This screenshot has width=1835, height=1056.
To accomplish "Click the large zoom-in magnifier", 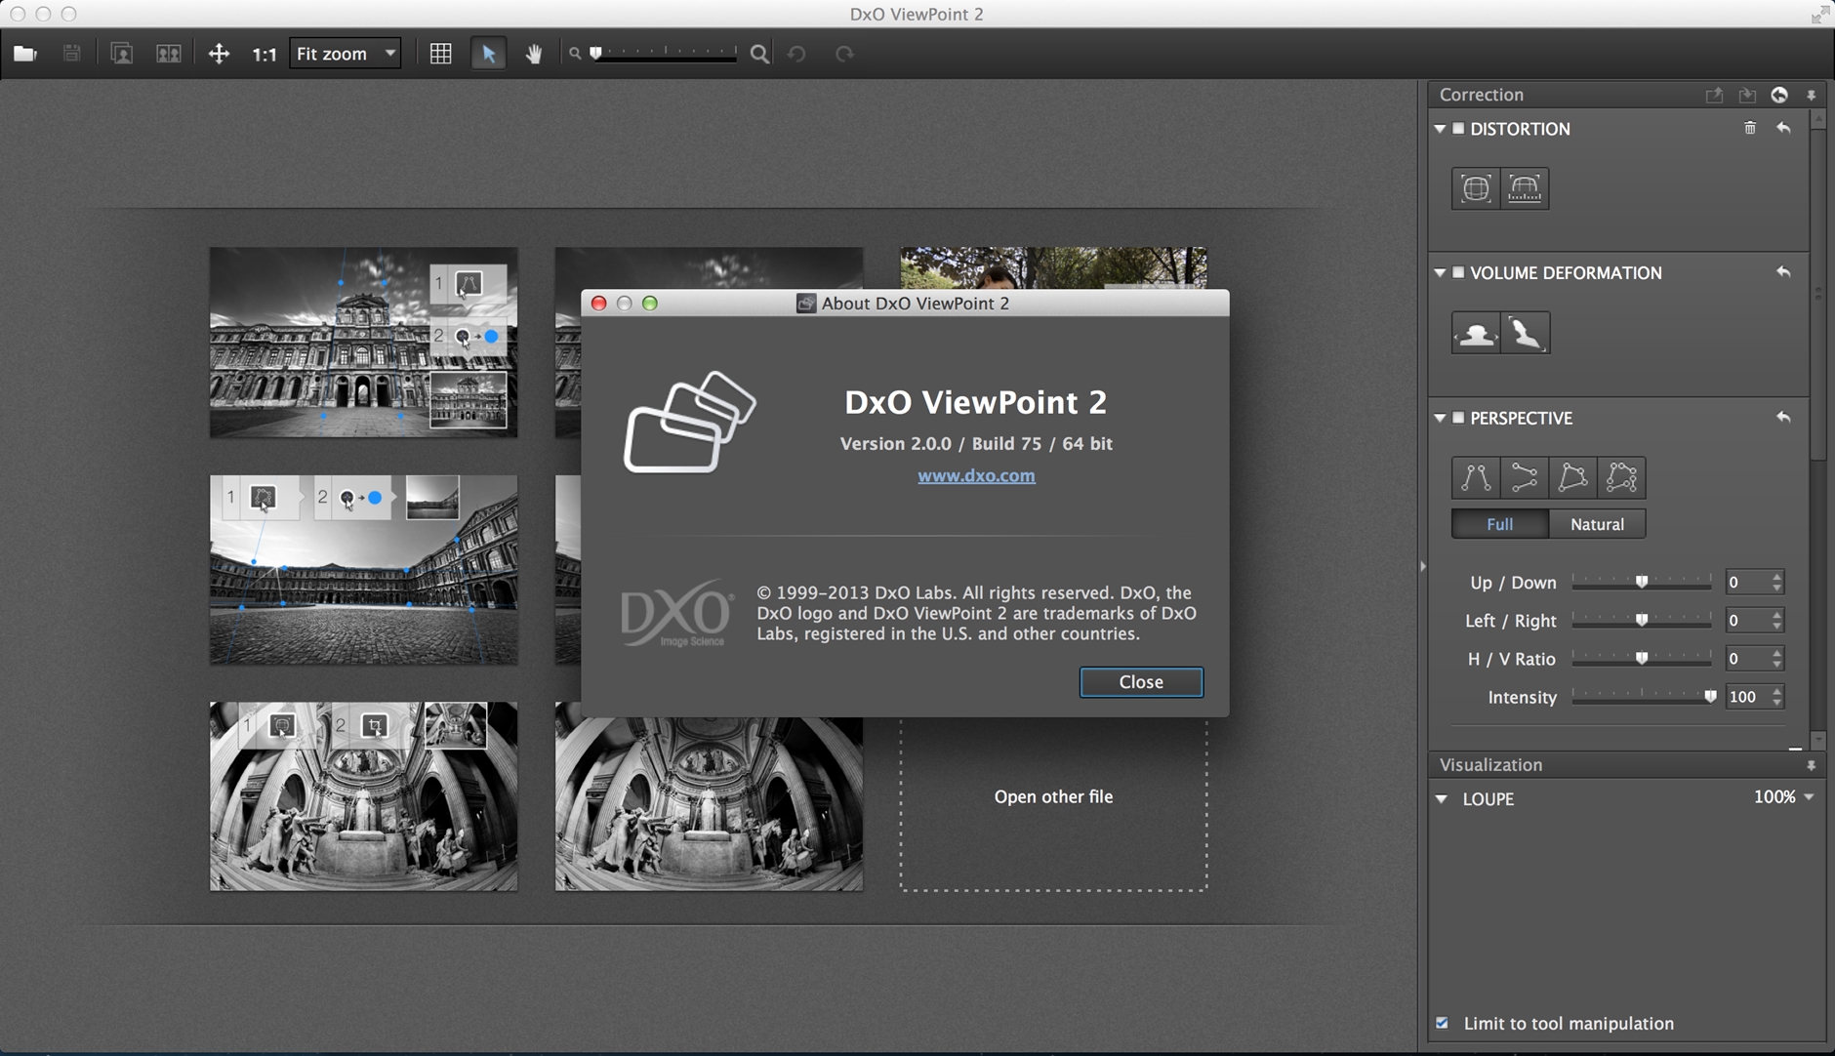I will (x=759, y=54).
